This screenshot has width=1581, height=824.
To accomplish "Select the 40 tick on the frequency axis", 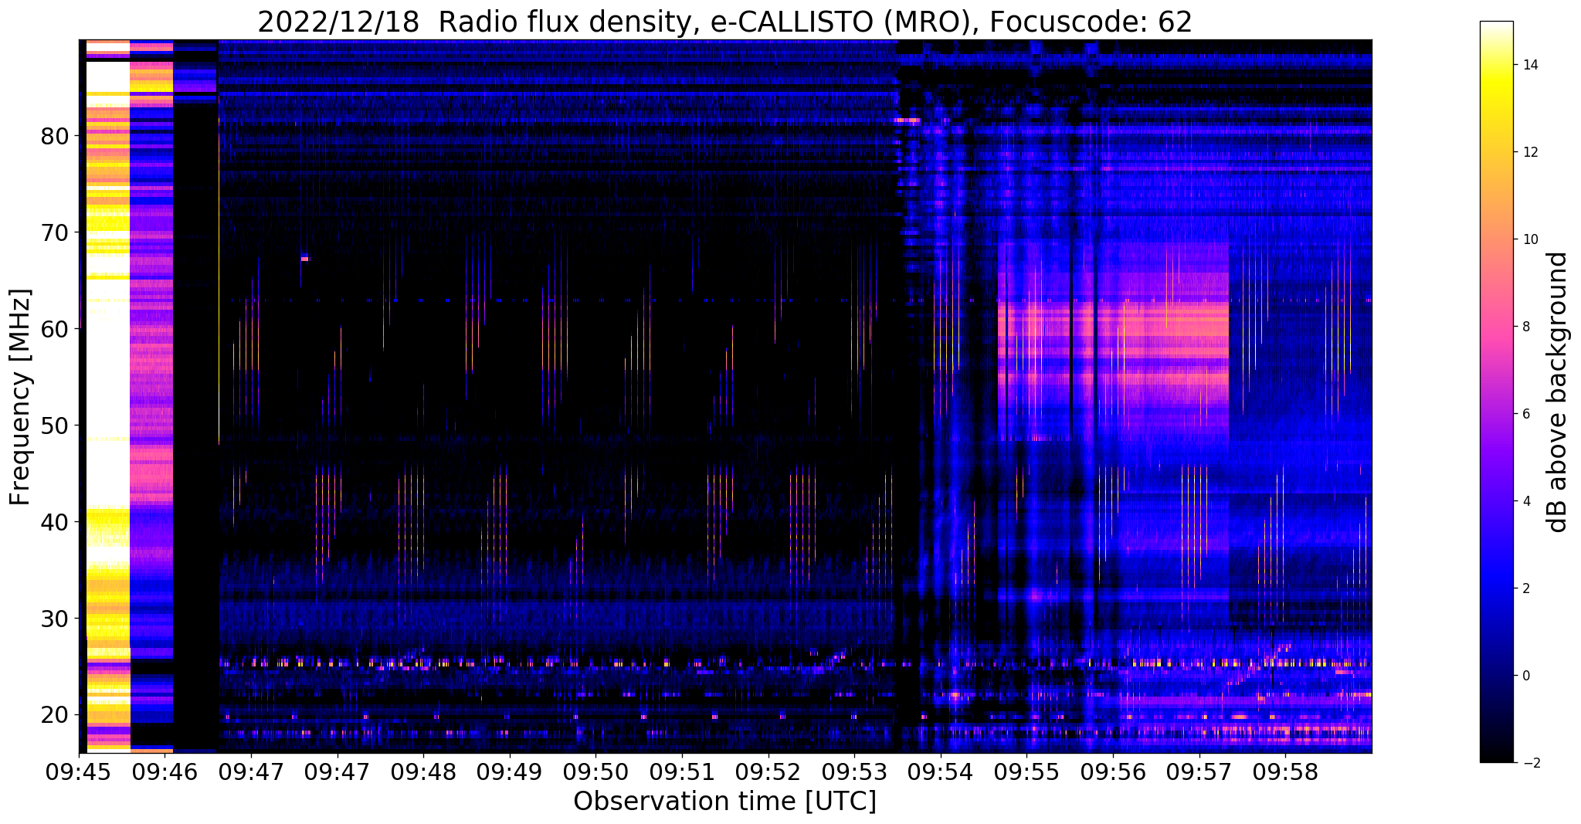I will pos(55,522).
